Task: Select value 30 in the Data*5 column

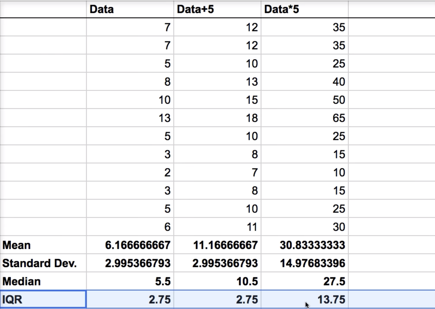Action: pyautogui.click(x=305, y=227)
